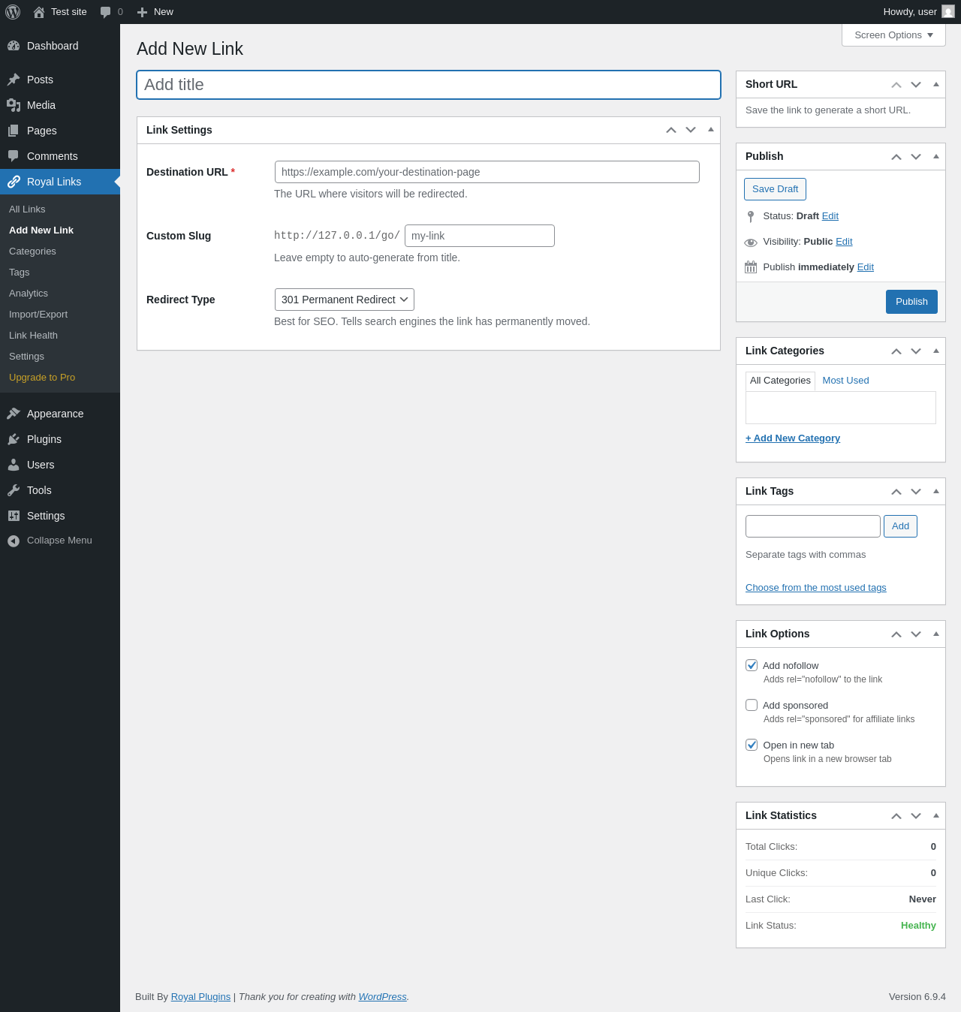Open Royal Links Settings submenu item
This screenshot has height=1012, width=961.
click(x=60, y=357)
